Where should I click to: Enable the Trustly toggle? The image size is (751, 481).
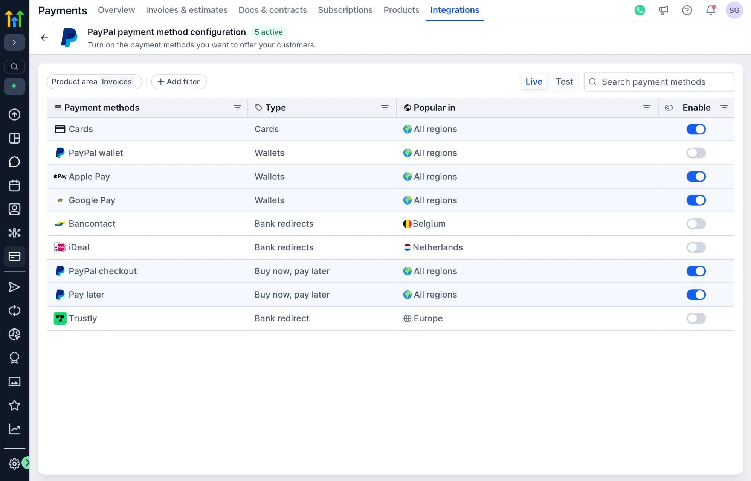coord(696,318)
